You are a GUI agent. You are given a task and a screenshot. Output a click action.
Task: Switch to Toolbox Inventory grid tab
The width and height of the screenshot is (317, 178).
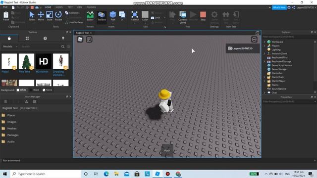click(27, 39)
